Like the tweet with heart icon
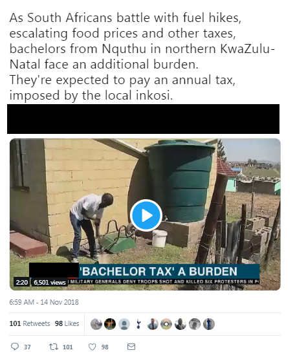Viewport: 295px width, 359px height. (x=93, y=347)
